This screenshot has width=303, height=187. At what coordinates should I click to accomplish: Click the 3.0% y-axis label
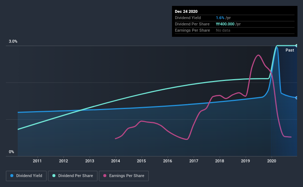pyautogui.click(x=13, y=42)
